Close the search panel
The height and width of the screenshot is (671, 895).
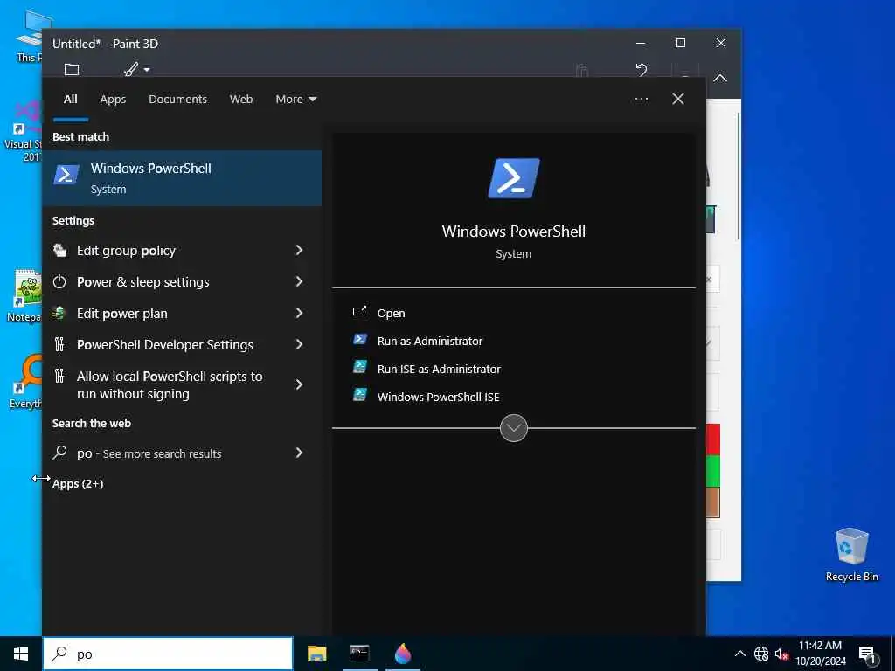(x=678, y=100)
